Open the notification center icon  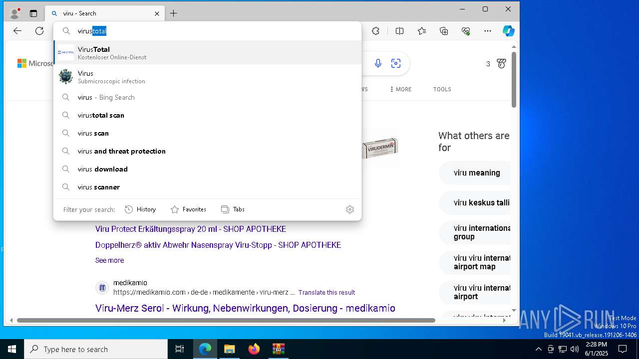(x=623, y=349)
